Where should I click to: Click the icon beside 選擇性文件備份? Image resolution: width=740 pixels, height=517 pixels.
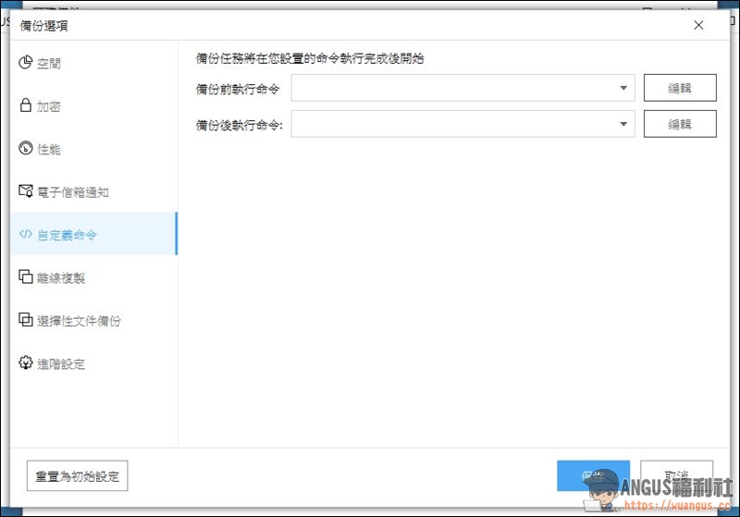25,321
